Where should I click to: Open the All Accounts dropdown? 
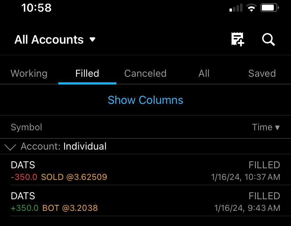(55, 40)
